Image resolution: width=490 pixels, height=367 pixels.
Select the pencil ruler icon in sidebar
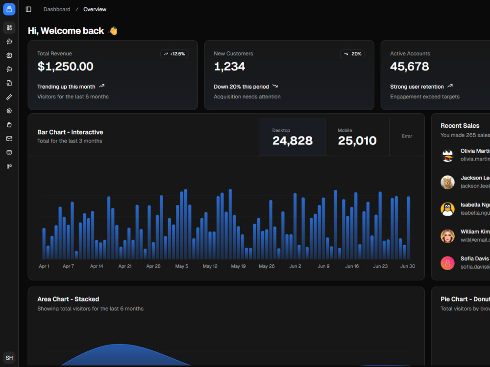pos(9,97)
